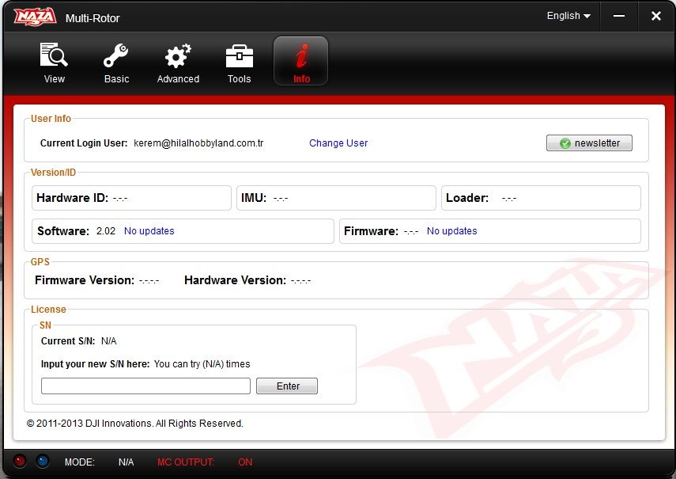The width and height of the screenshot is (676, 479).
Task: Click MC OUTPUT ON status text
Action: tap(205, 462)
